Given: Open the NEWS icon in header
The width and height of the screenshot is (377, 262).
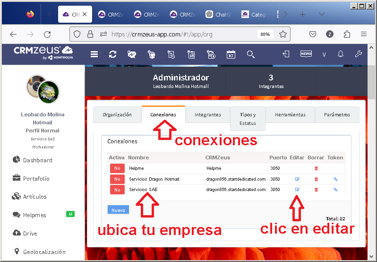Looking at the screenshot, I should click(x=306, y=54).
